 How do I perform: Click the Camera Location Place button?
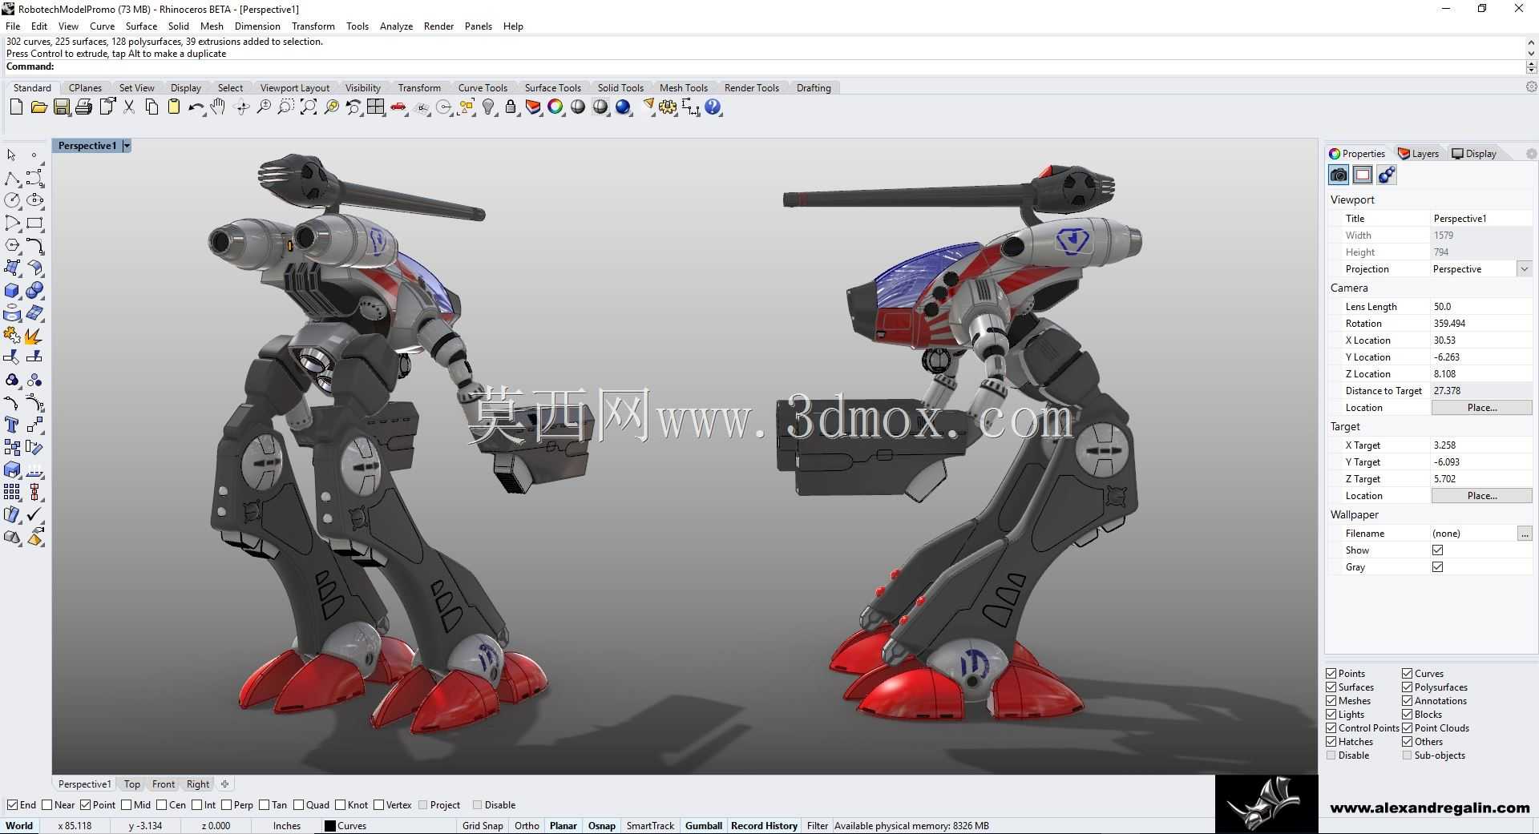coord(1481,407)
